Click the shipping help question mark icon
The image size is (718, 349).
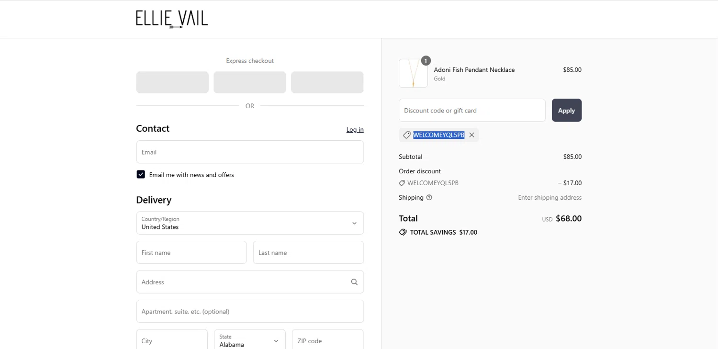(x=429, y=197)
